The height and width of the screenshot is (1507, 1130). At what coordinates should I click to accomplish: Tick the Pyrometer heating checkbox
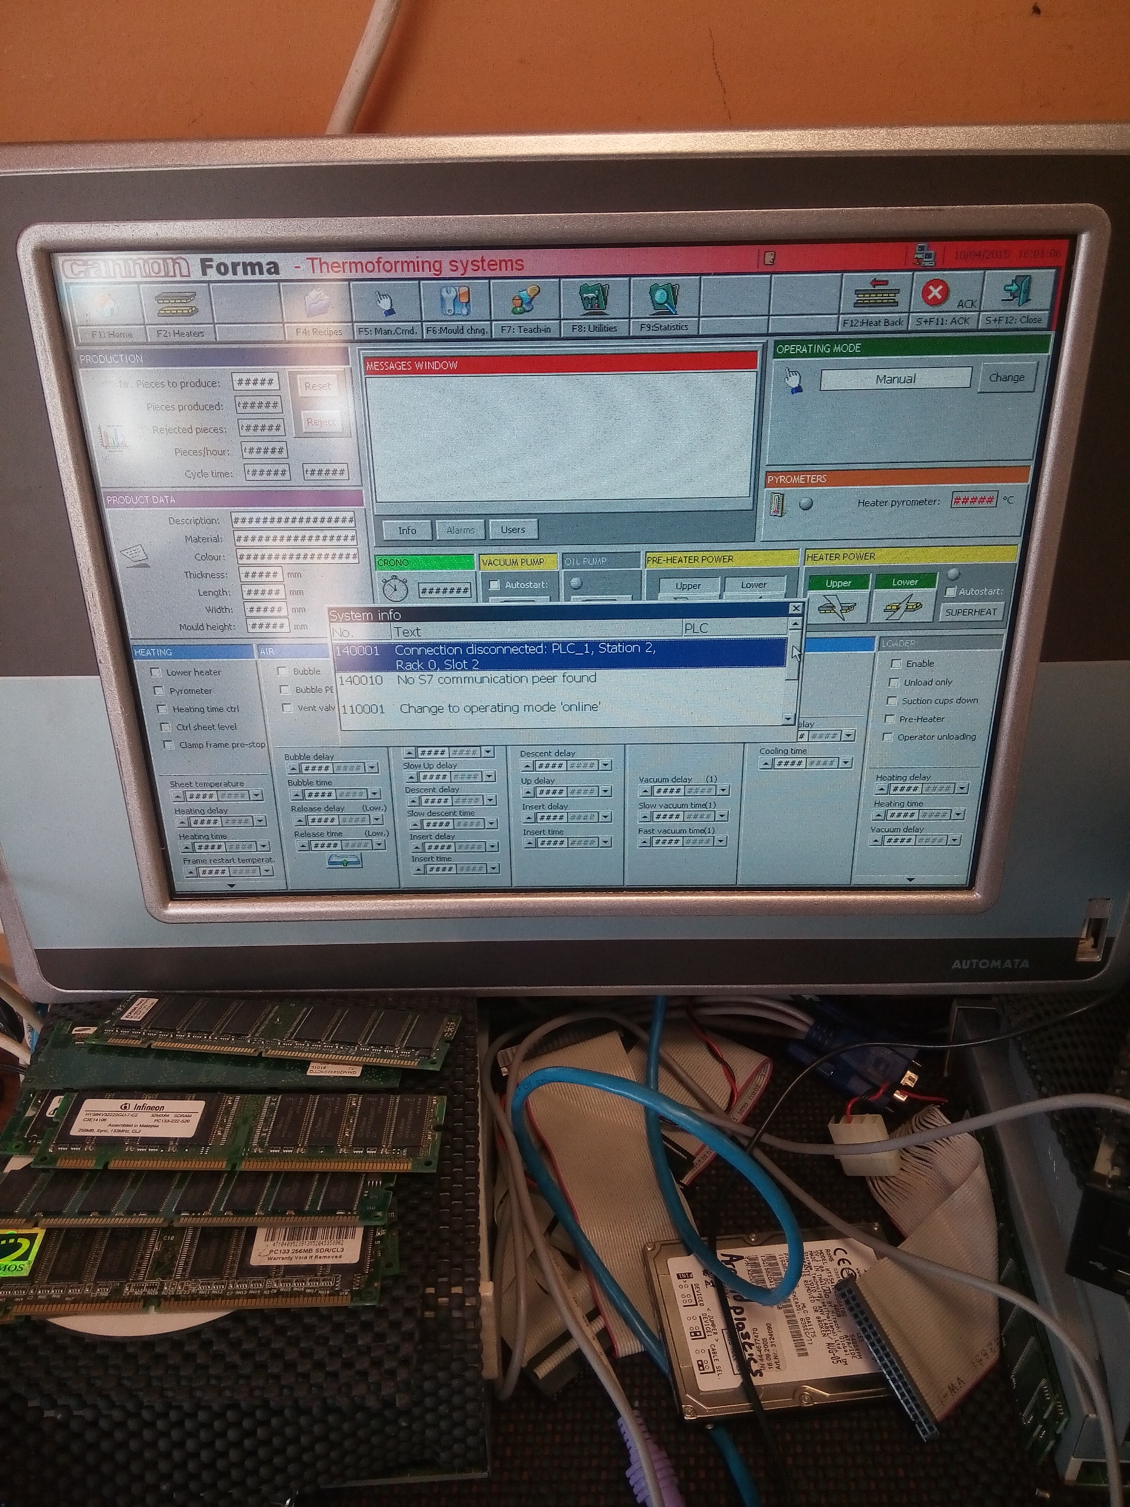(159, 690)
